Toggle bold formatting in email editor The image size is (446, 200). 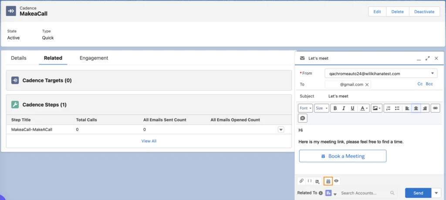point(335,108)
